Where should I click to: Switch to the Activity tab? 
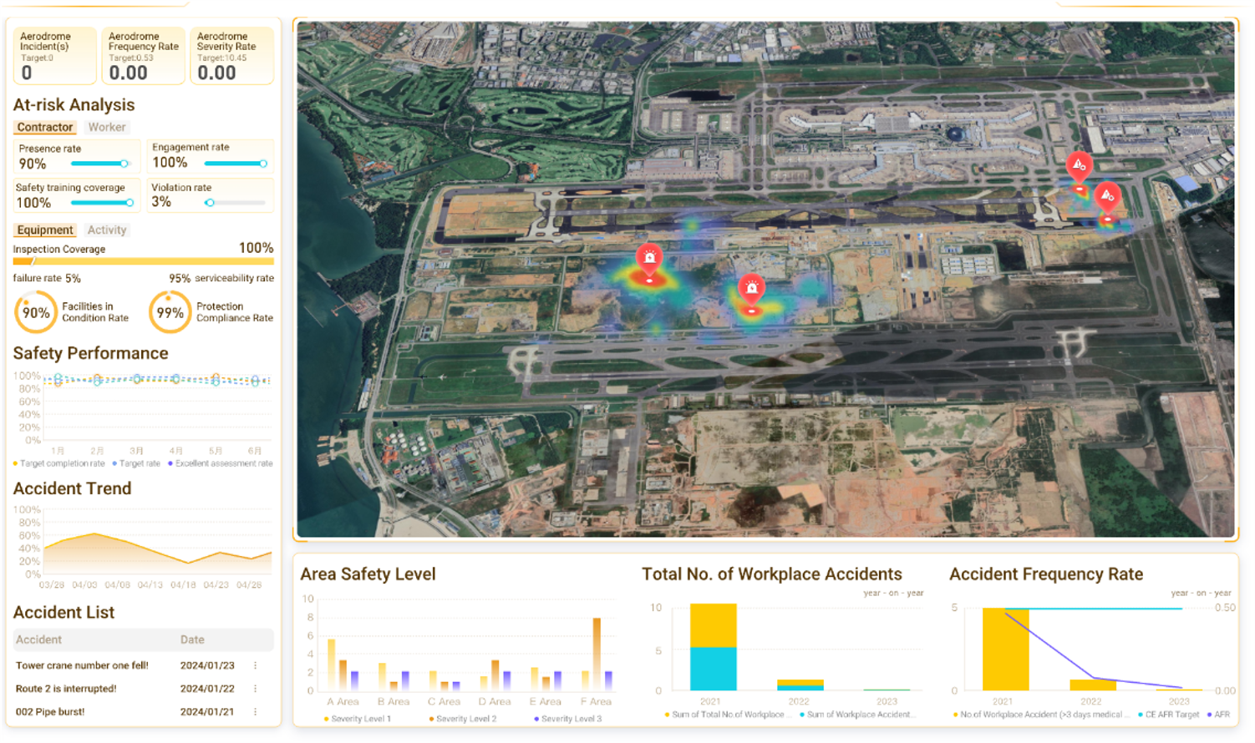click(x=107, y=230)
